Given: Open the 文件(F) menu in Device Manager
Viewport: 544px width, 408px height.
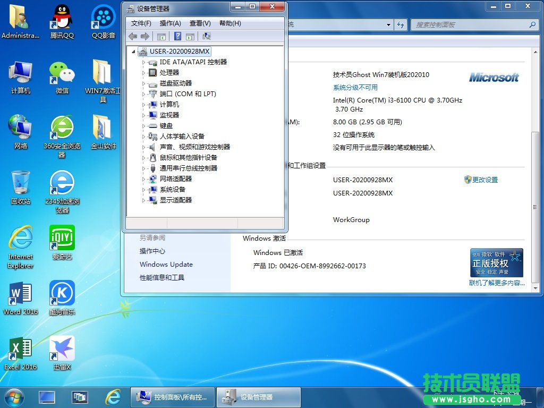Looking at the screenshot, I should (x=140, y=23).
